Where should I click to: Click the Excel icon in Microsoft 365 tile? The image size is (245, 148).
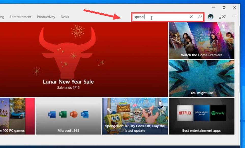tap(63, 114)
